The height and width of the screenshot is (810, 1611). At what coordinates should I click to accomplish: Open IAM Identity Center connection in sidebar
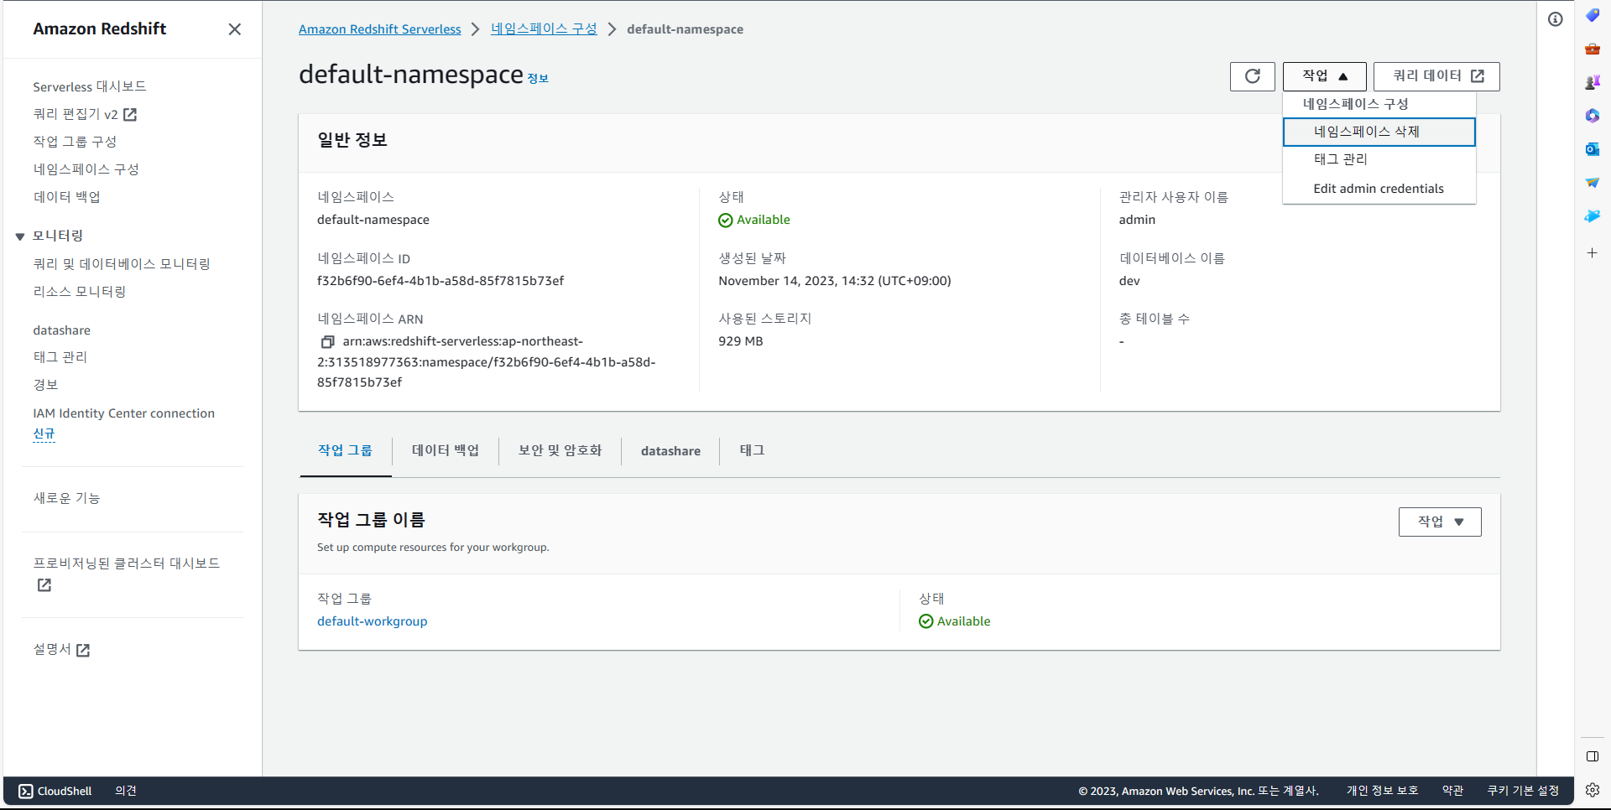tap(123, 413)
